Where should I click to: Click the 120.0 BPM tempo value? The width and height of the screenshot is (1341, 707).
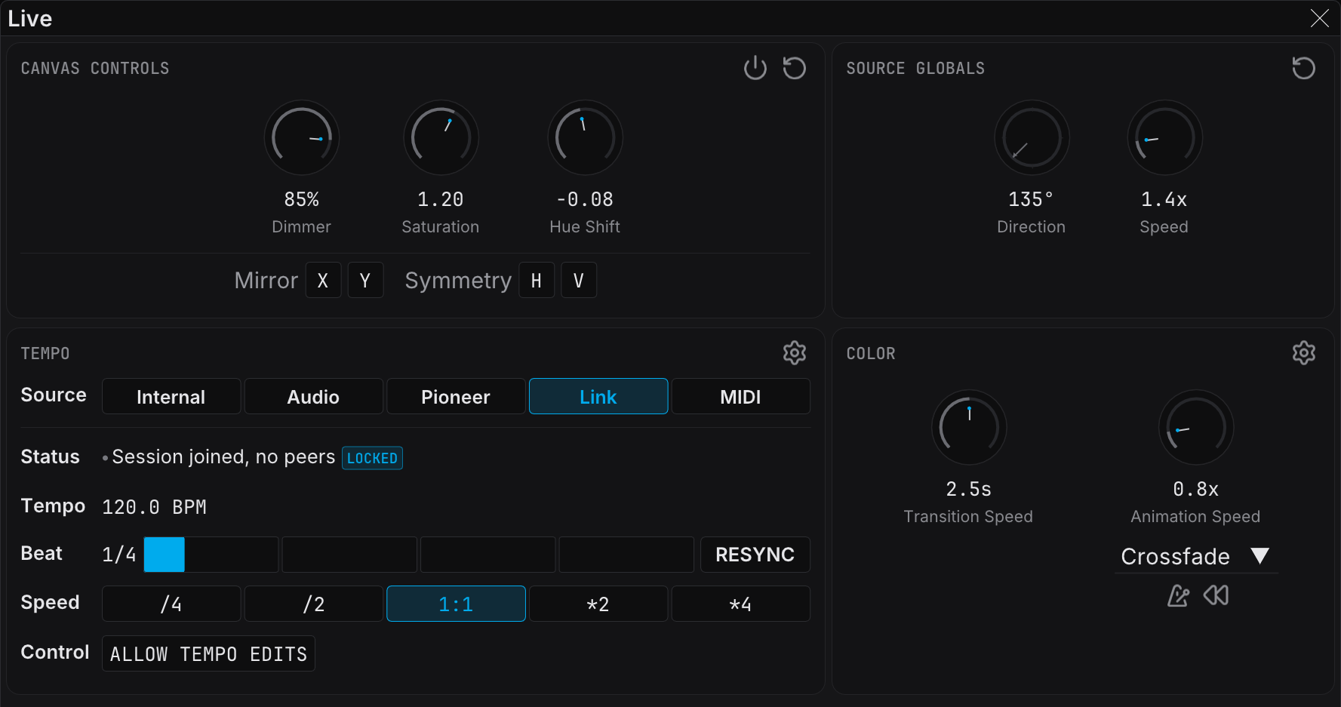pos(154,507)
